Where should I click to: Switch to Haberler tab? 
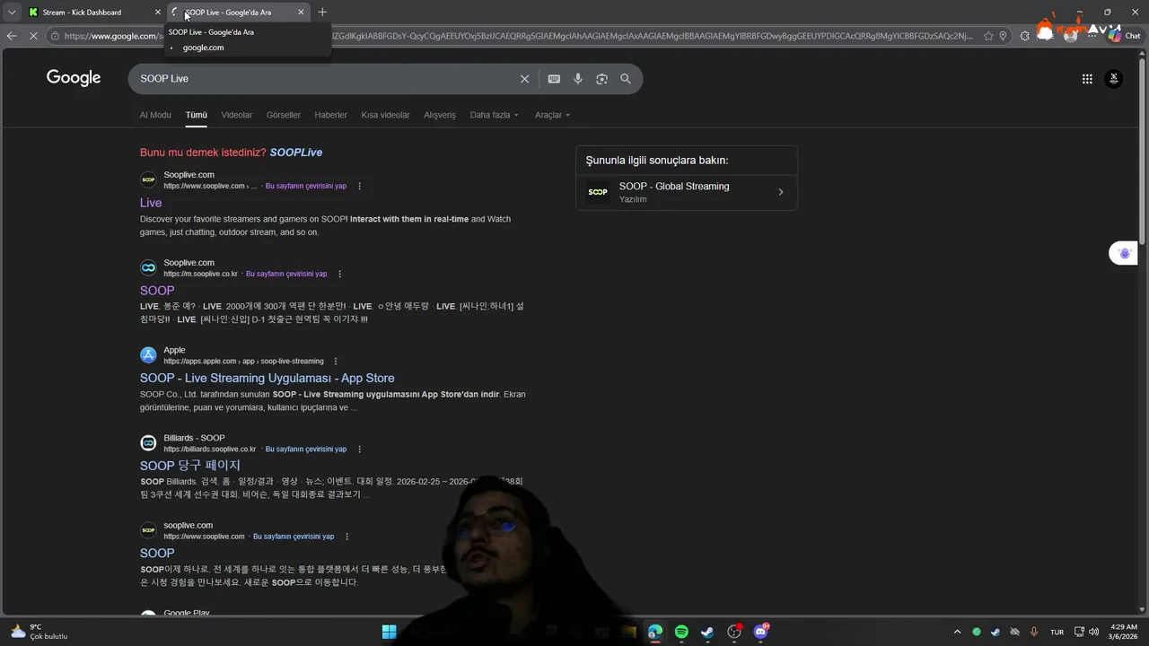331,115
